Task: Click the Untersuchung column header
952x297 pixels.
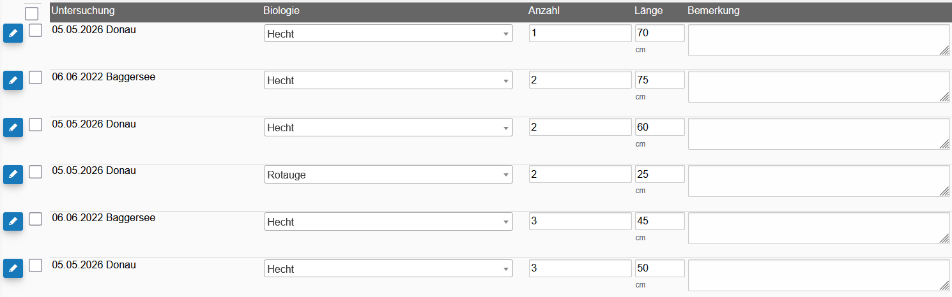Action: pyautogui.click(x=83, y=11)
